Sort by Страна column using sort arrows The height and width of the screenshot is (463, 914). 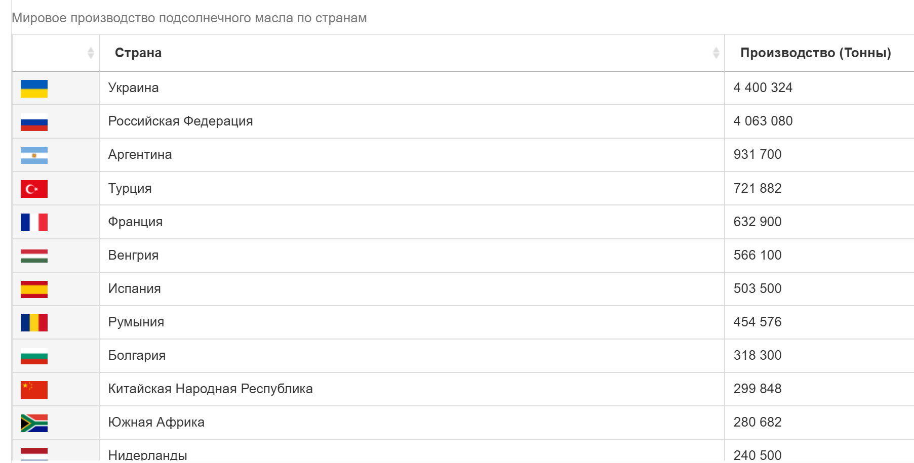click(x=716, y=53)
